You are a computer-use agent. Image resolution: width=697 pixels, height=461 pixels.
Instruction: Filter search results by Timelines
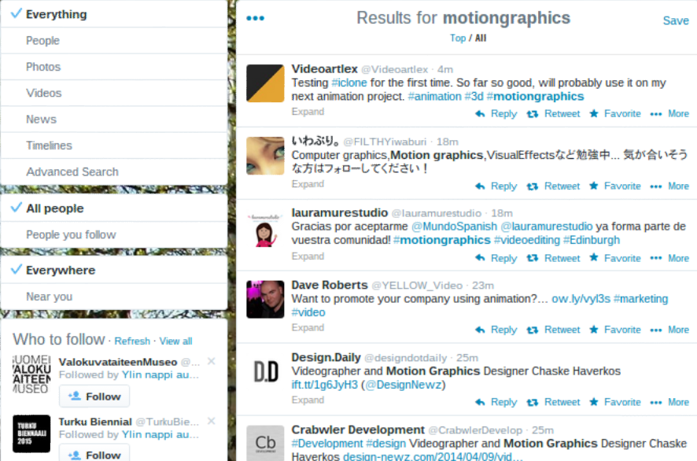[114, 146]
